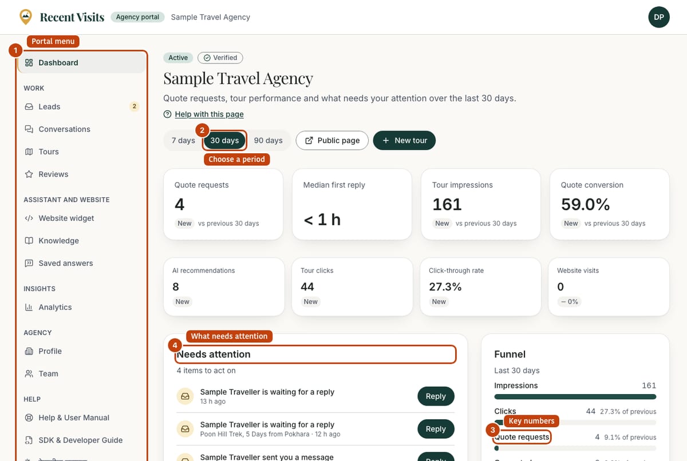The image size is (687, 461).
Task: Click the Quote requests funnel progress bar
Action: [575, 448]
